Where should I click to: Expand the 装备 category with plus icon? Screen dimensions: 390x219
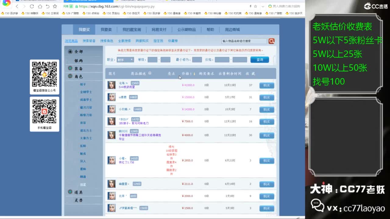(70, 68)
